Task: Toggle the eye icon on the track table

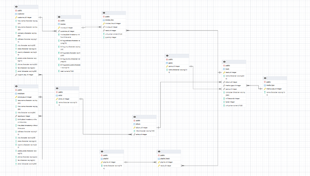Action: (224, 62)
